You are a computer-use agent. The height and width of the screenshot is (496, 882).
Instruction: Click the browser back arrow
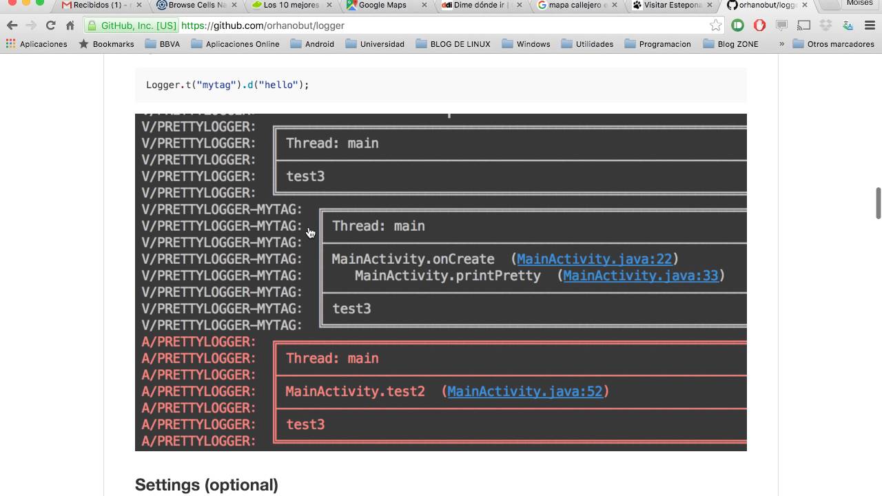pyautogui.click(x=12, y=25)
